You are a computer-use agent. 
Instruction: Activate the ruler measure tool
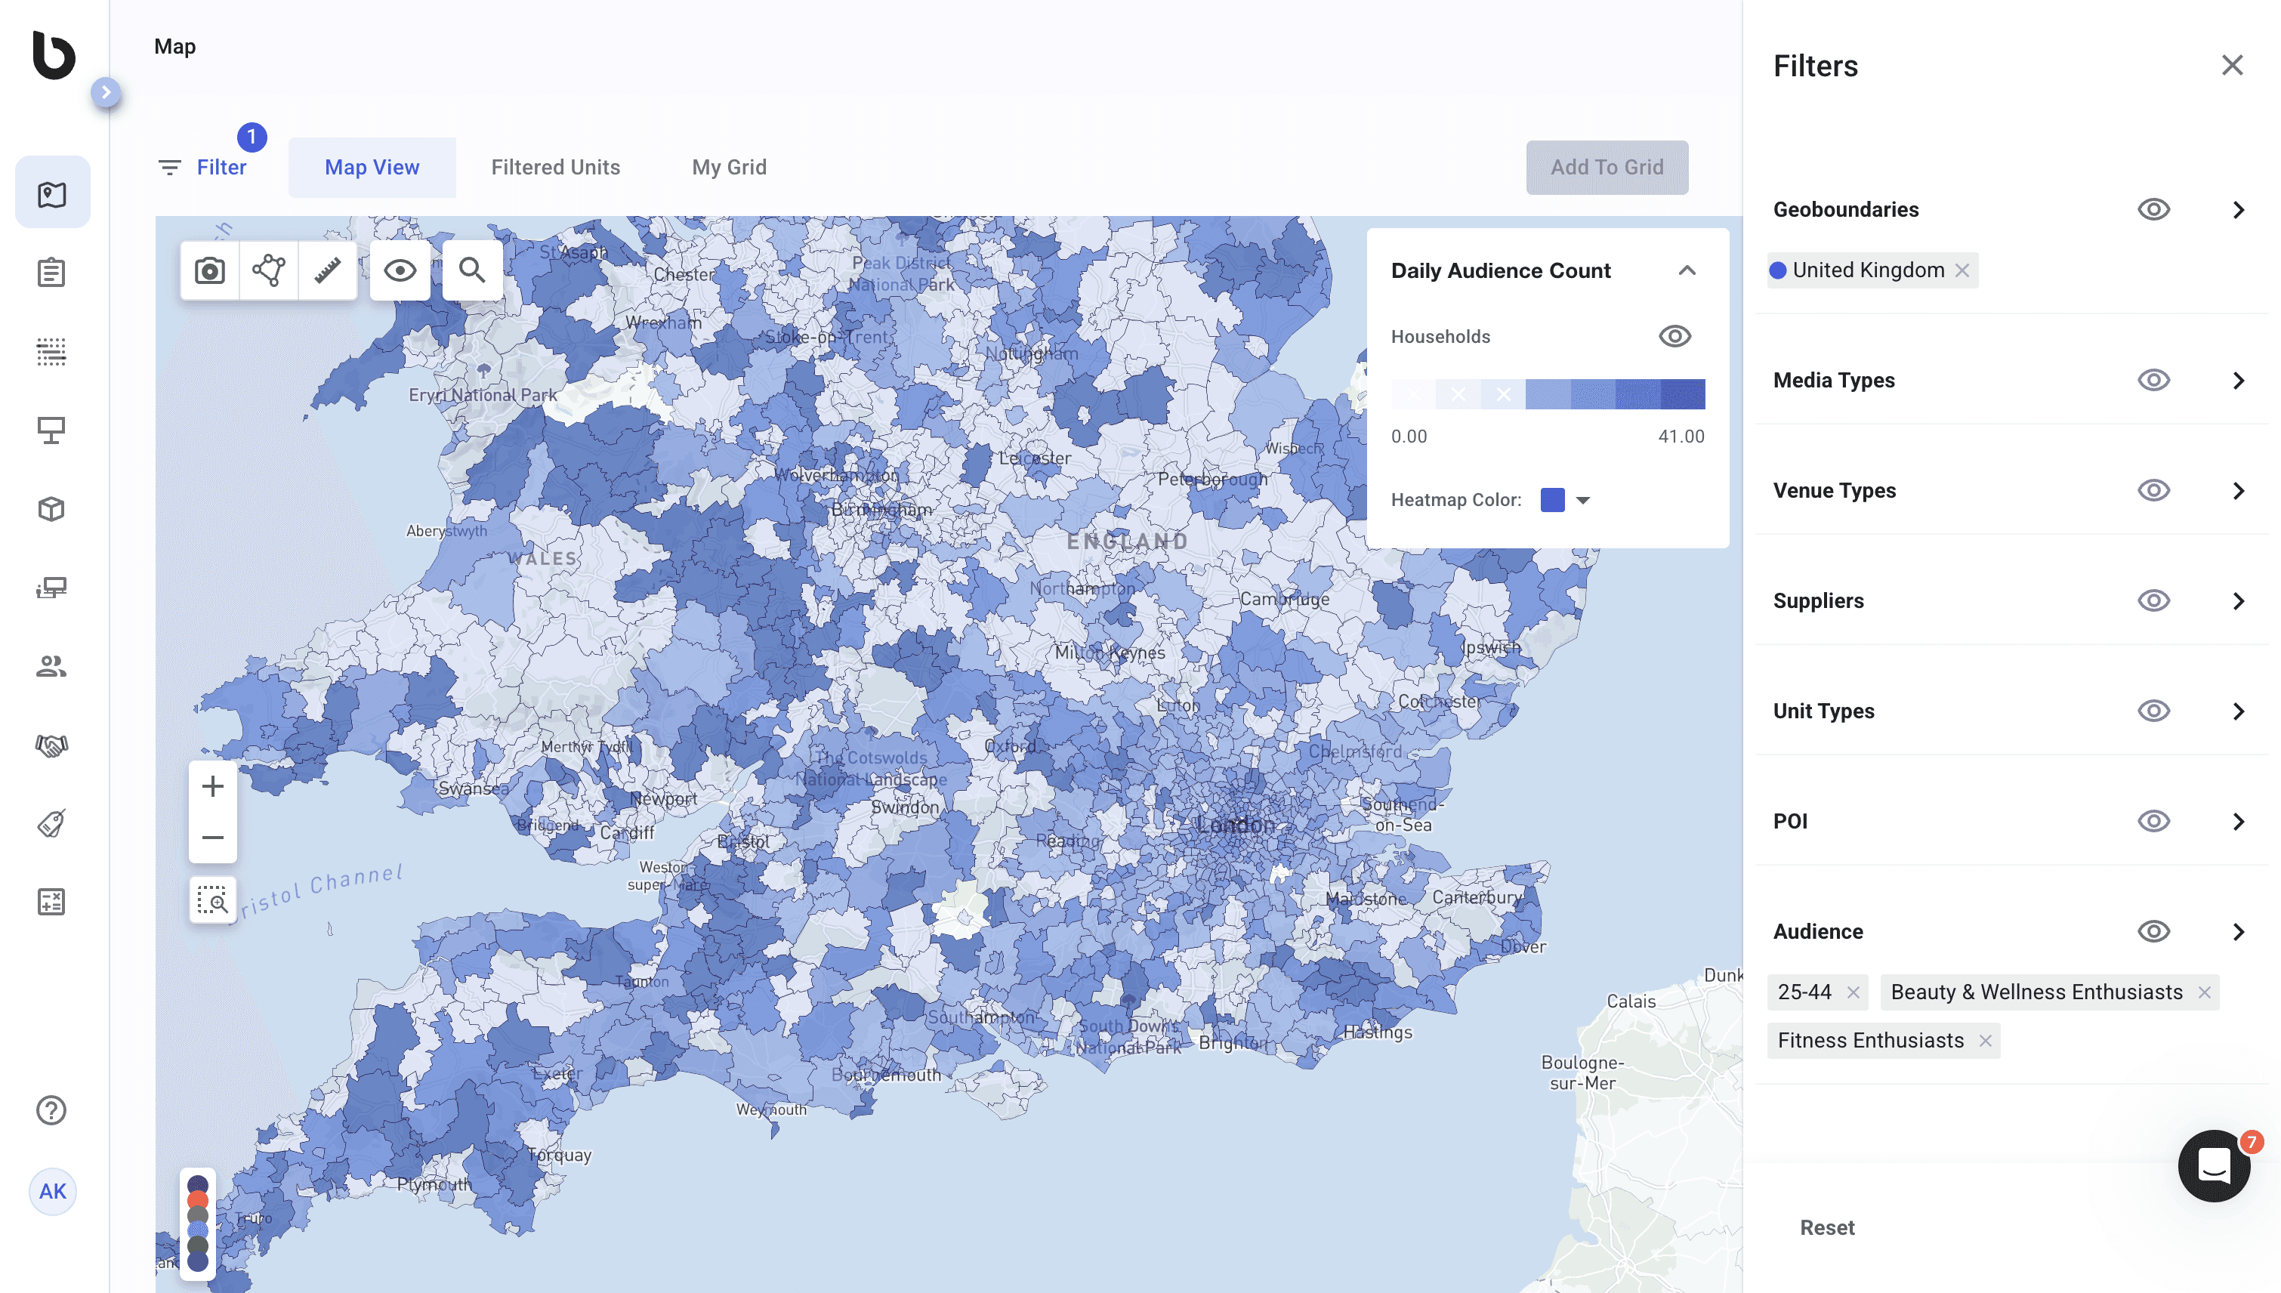coord(328,270)
